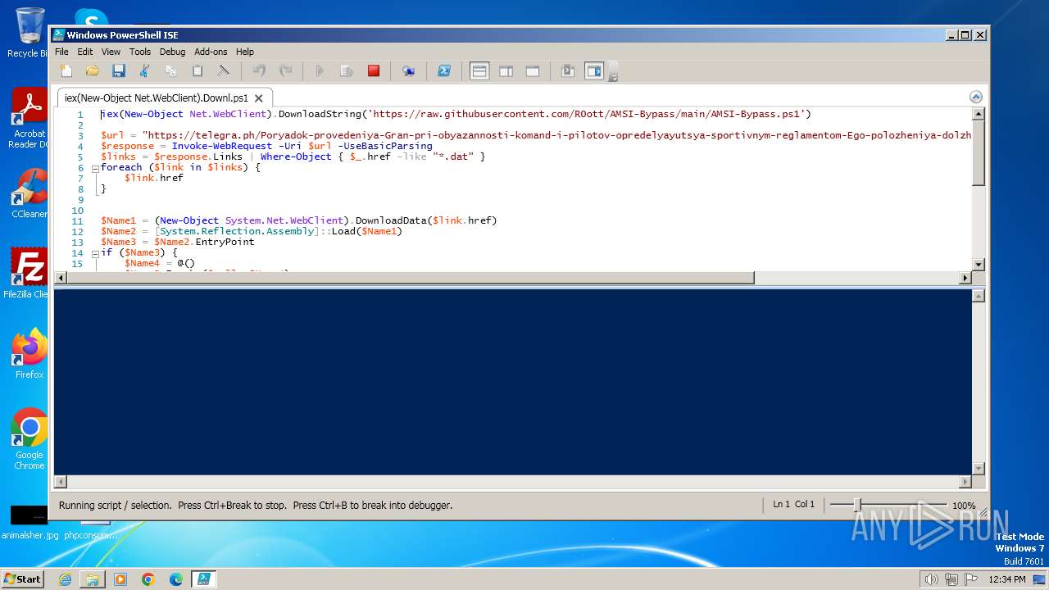This screenshot has width=1049, height=590.
Task: Open the Windows Start menu
Action: tap(23, 579)
